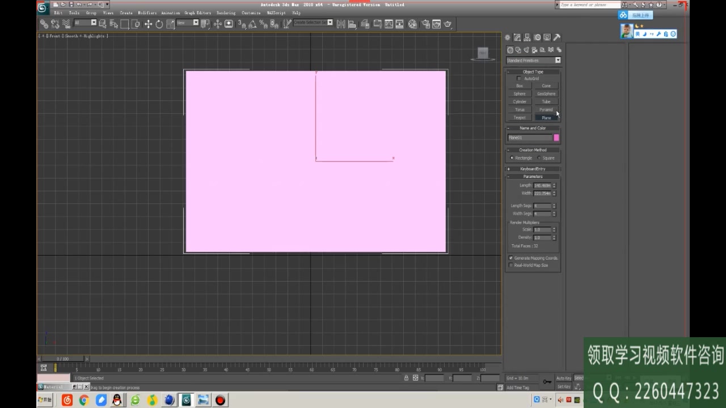Select the Unlink Selection tool
726x408 pixels.
[x=55, y=24]
